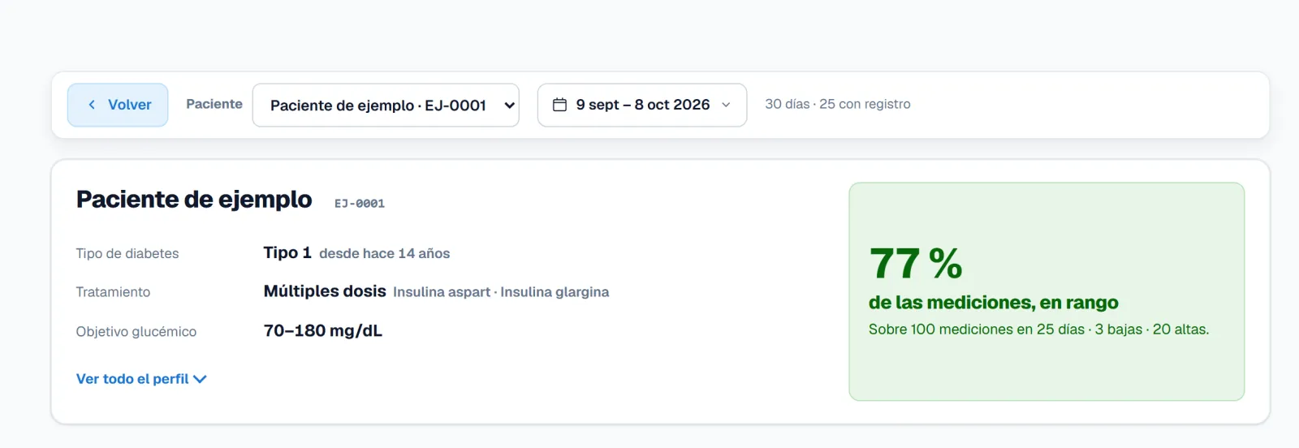1299x448 pixels.
Task: Click the Objetivo glucémico label
Action: click(x=136, y=331)
